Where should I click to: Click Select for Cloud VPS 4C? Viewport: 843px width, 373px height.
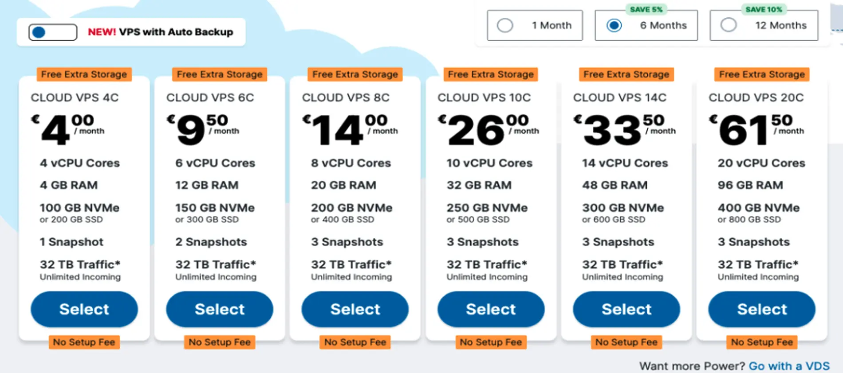(x=84, y=309)
